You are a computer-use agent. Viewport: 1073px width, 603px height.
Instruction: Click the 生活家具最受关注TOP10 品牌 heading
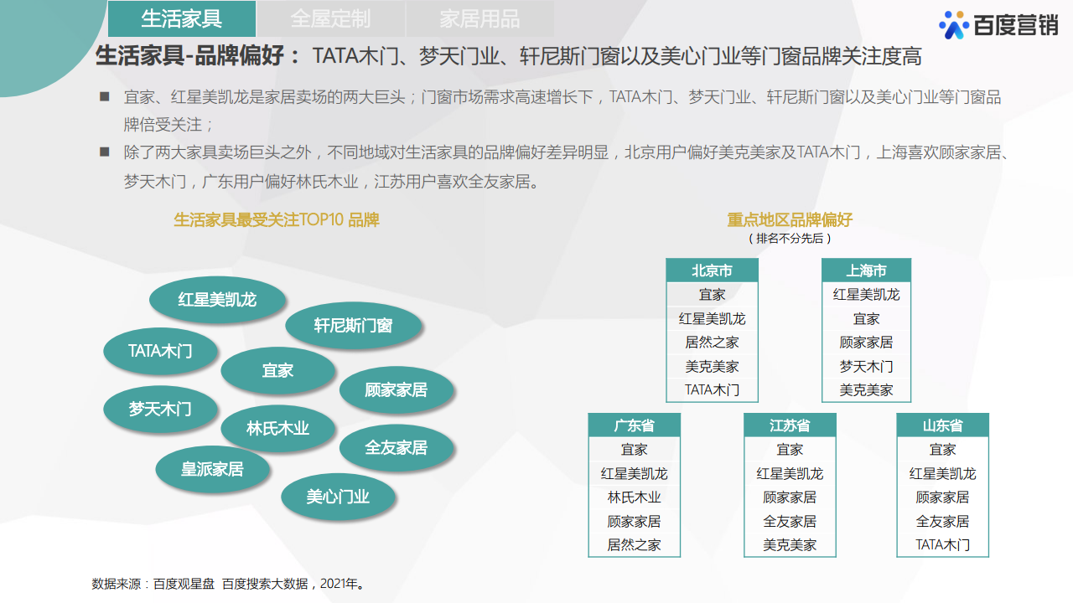click(277, 220)
